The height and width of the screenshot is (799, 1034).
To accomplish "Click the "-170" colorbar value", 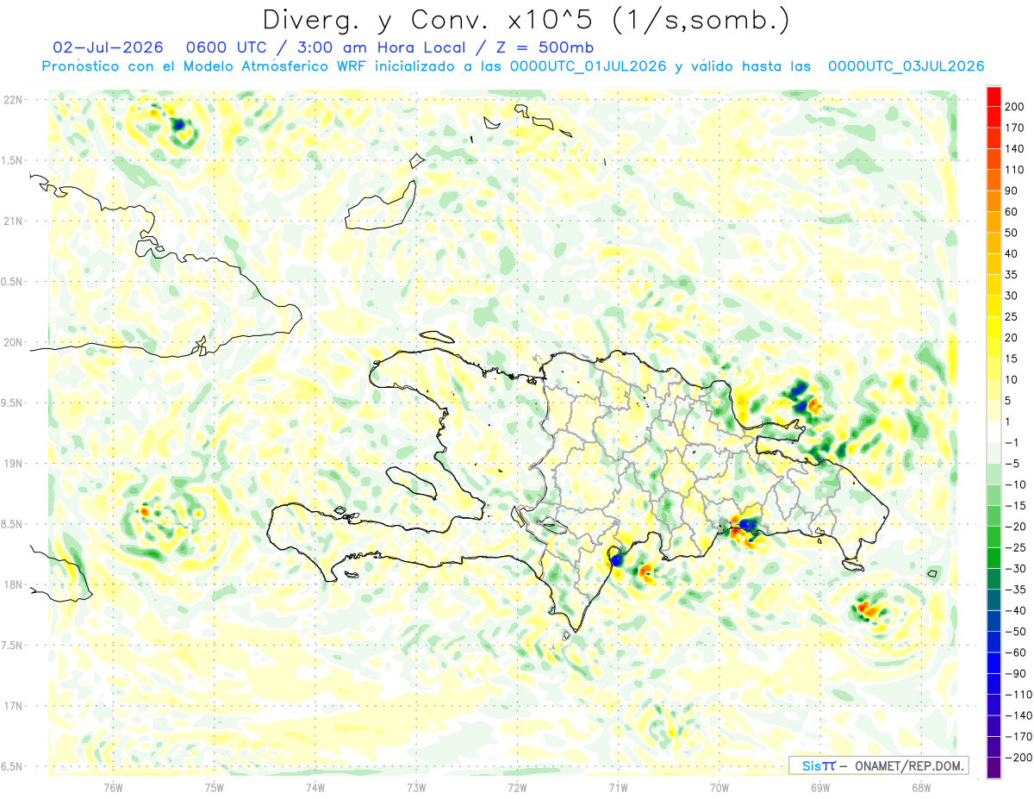I will point(1019,737).
